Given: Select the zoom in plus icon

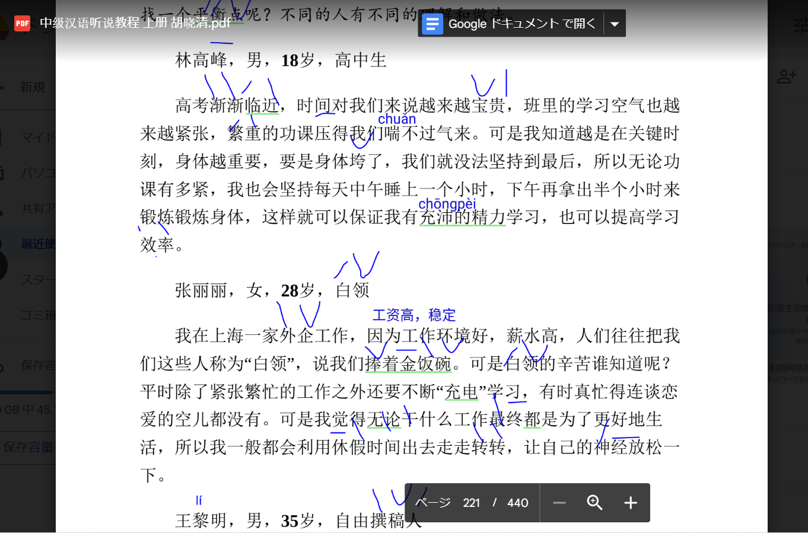Looking at the screenshot, I should pos(630,503).
